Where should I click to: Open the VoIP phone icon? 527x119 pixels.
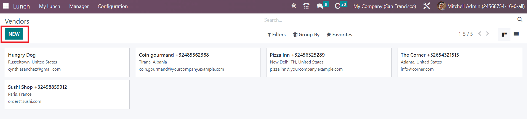306,6
